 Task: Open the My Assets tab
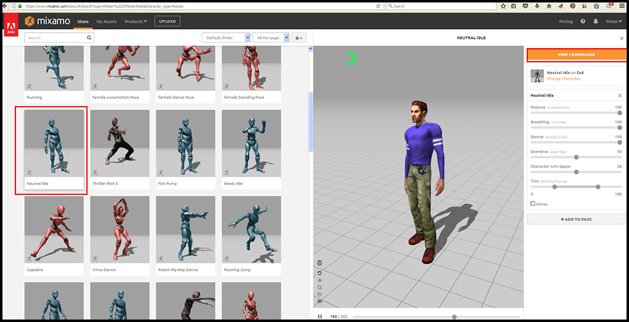pos(106,21)
